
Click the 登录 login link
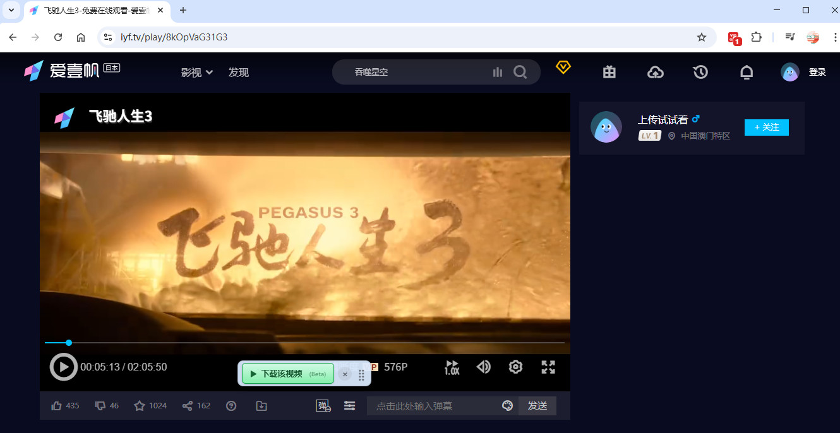point(817,72)
